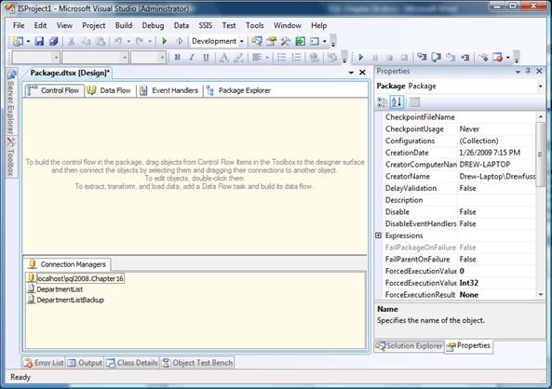Click the Continue green arrow in the debug toolbar
Screen dimensions: 552x389
coord(361,57)
